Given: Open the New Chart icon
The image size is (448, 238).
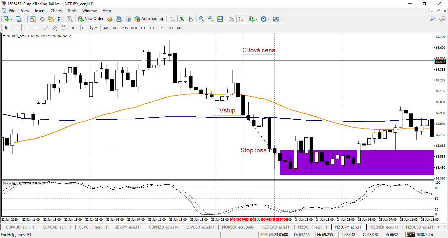Looking at the screenshot, I should point(6,19).
